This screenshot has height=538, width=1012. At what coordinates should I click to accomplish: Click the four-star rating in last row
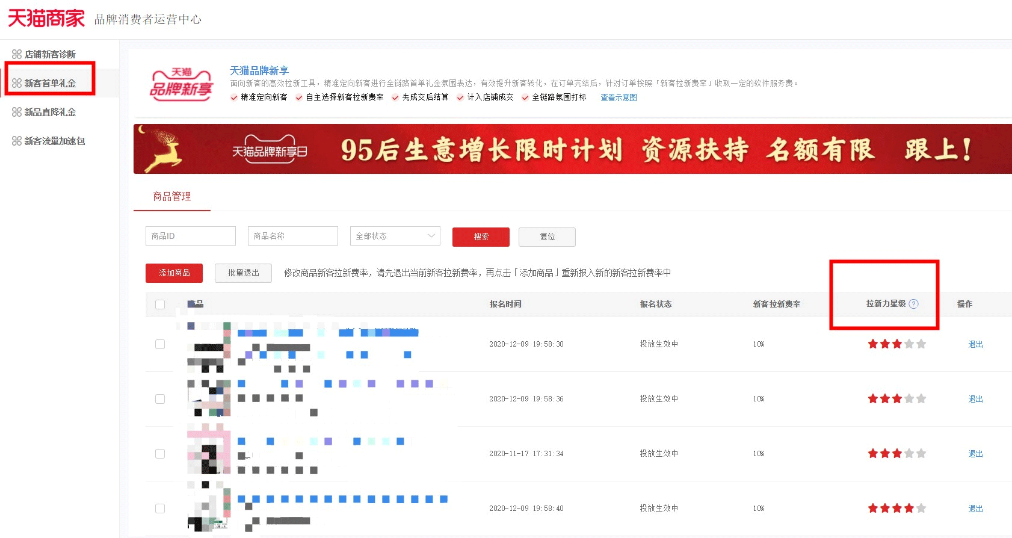pyautogui.click(x=896, y=509)
